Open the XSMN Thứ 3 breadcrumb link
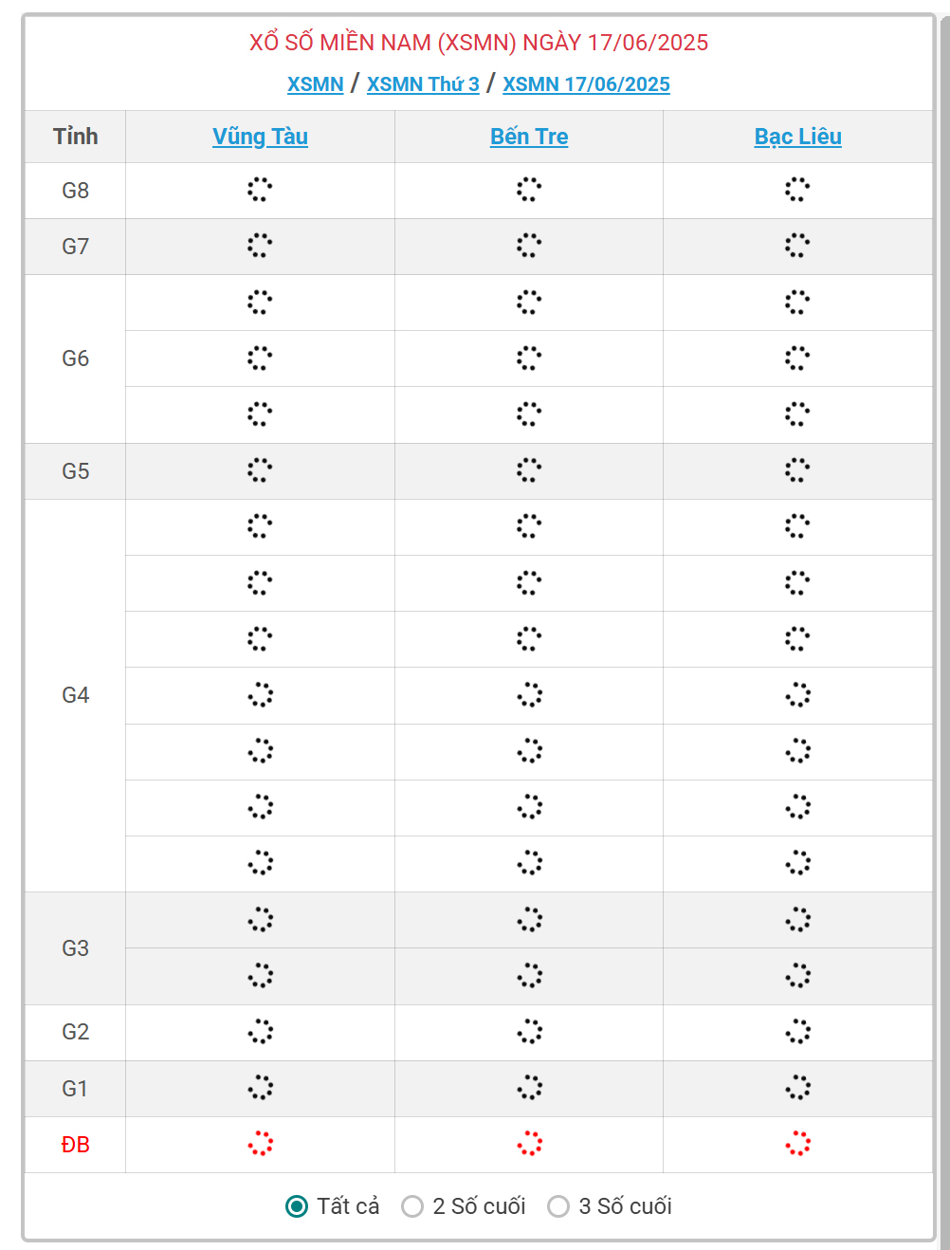 pyautogui.click(x=423, y=84)
